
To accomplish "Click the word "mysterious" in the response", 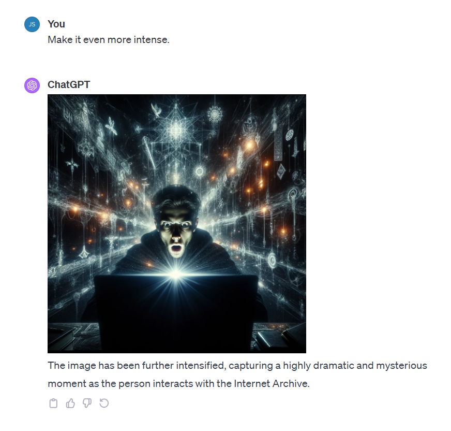I will (x=401, y=366).
